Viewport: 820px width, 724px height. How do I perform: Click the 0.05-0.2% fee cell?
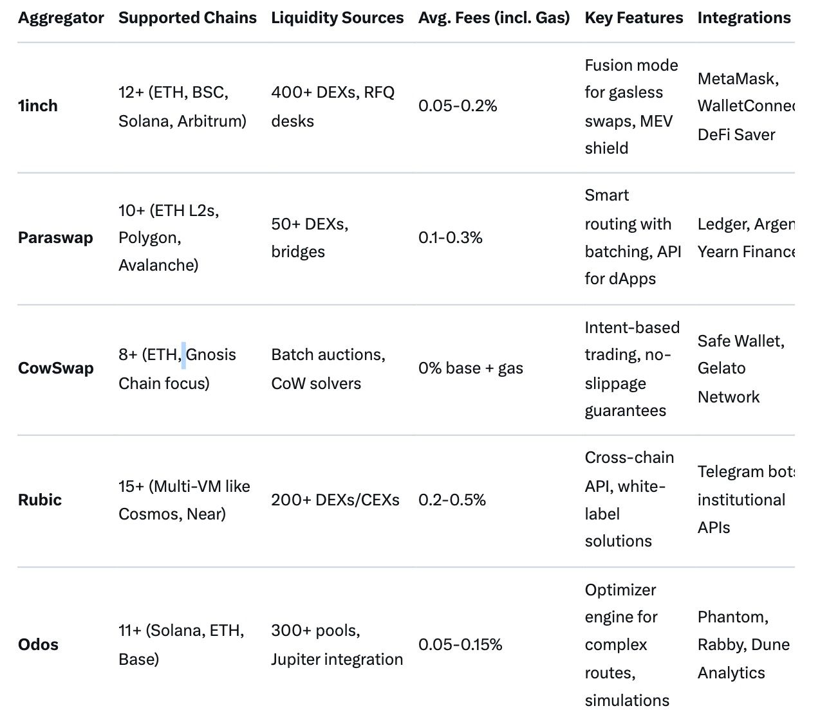(x=458, y=106)
